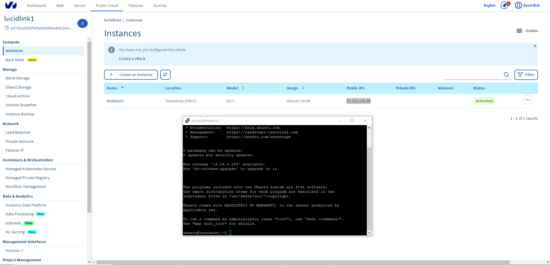550x265 pixels.
Task: Open Instance Backup
Action: [x=20, y=114]
